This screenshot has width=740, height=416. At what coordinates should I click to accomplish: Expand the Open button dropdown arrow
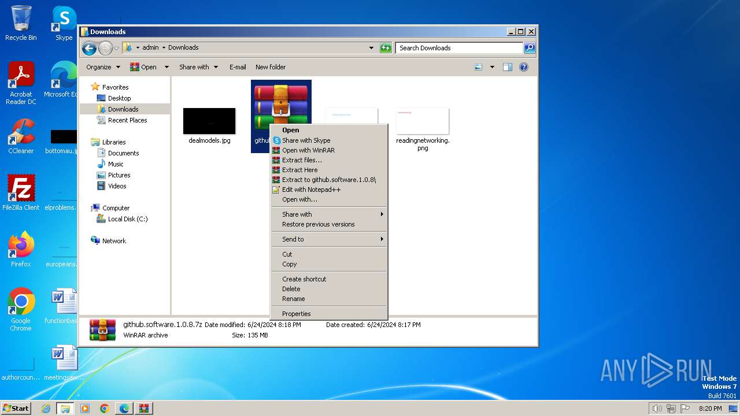point(166,67)
